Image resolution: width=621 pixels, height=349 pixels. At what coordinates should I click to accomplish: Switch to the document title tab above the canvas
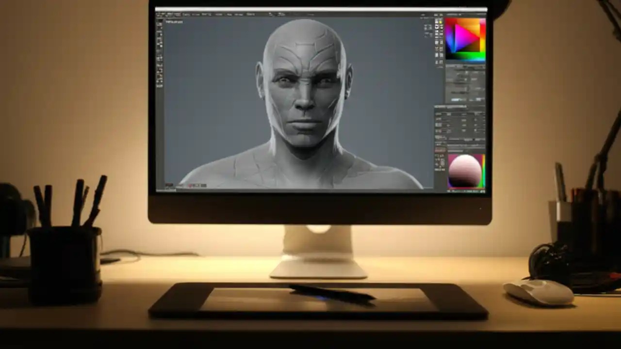click(x=171, y=22)
